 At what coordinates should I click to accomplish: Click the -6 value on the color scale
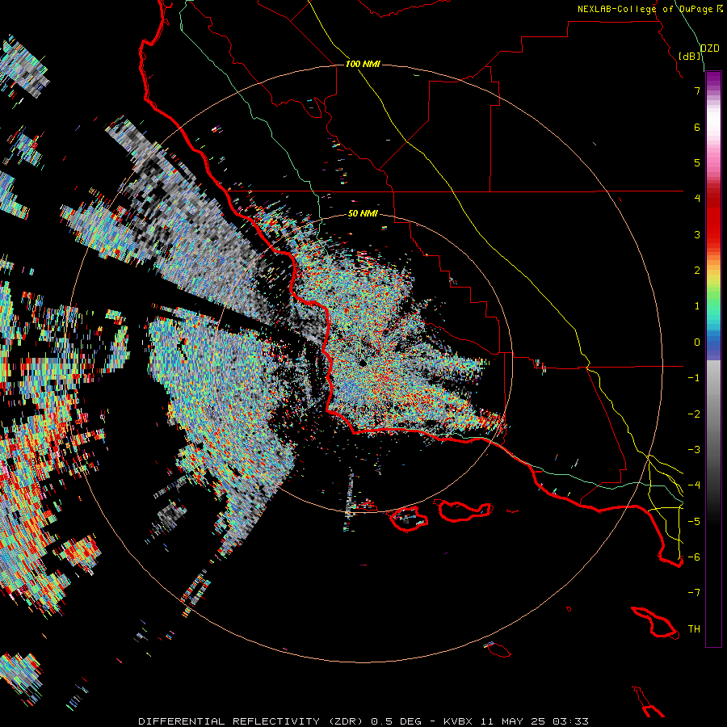pos(694,557)
